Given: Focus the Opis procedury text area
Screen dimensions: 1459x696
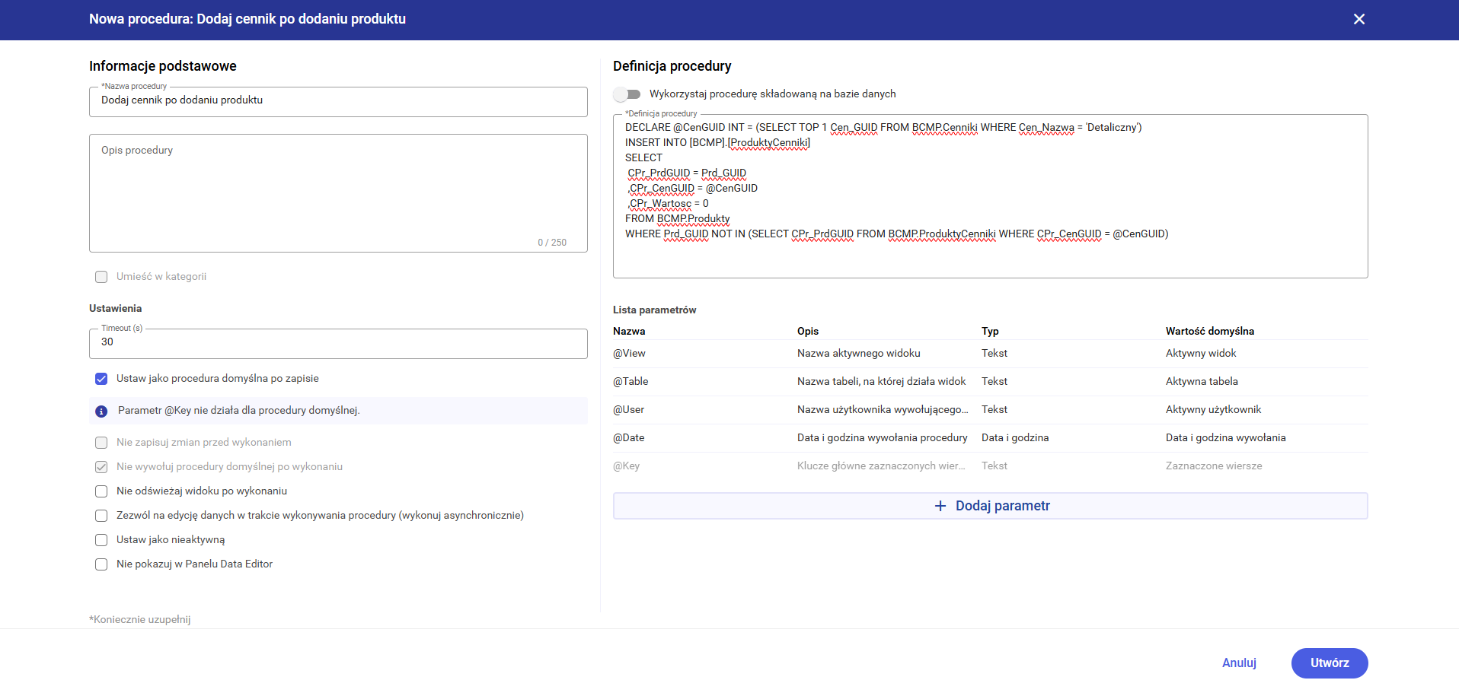Looking at the screenshot, I should (338, 193).
